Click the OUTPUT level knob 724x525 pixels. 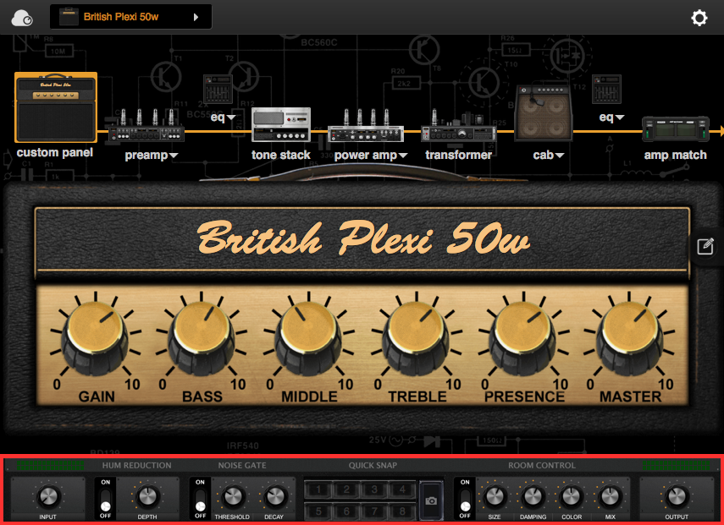pyautogui.click(x=677, y=496)
